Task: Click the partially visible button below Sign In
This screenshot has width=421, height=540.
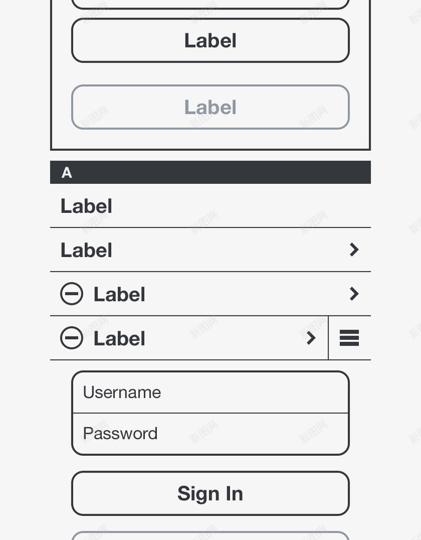Action: coord(210,536)
